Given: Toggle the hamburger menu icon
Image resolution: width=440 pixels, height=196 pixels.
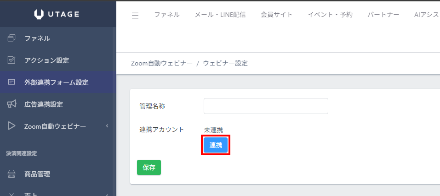Looking at the screenshot, I should point(135,16).
